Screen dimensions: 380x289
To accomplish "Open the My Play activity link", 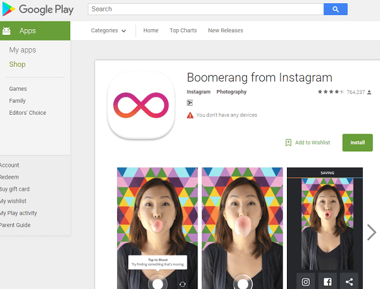I will click(18, 213).
